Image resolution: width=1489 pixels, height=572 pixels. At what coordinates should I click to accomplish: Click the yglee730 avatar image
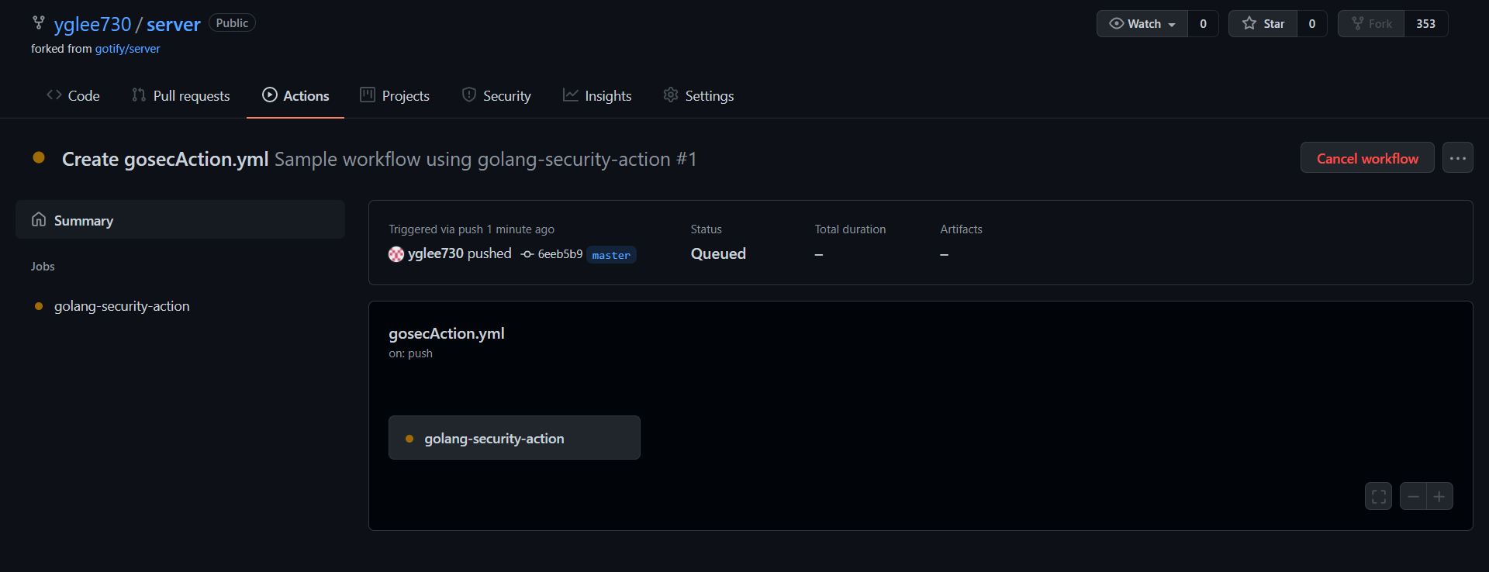pos(396,254)
